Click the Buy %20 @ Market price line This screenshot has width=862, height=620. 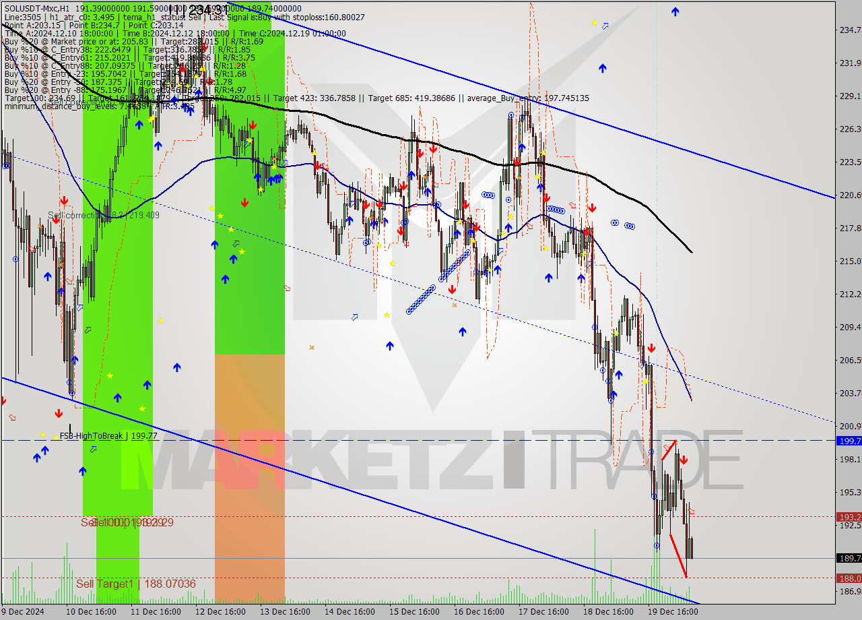[x=133, y=41]
